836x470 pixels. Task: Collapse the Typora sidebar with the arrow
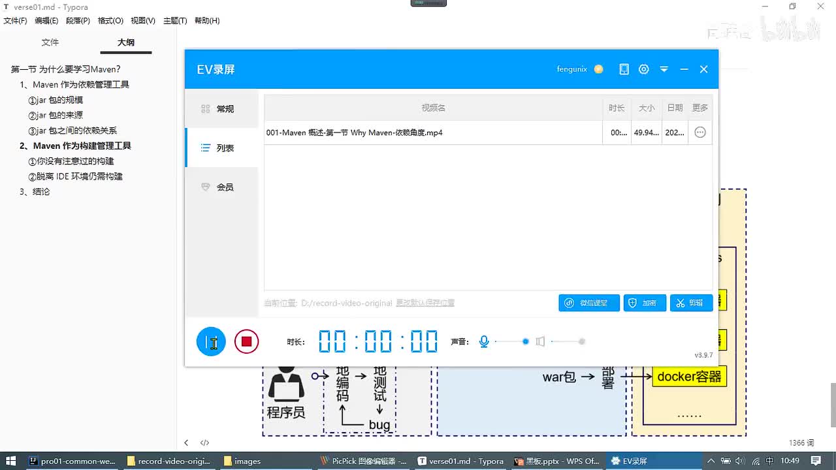[x=186, y=443]
